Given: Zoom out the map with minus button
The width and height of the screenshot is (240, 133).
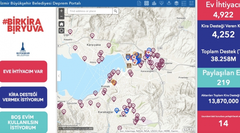Looking at the screenshot, I should click(x=61, y=16).
